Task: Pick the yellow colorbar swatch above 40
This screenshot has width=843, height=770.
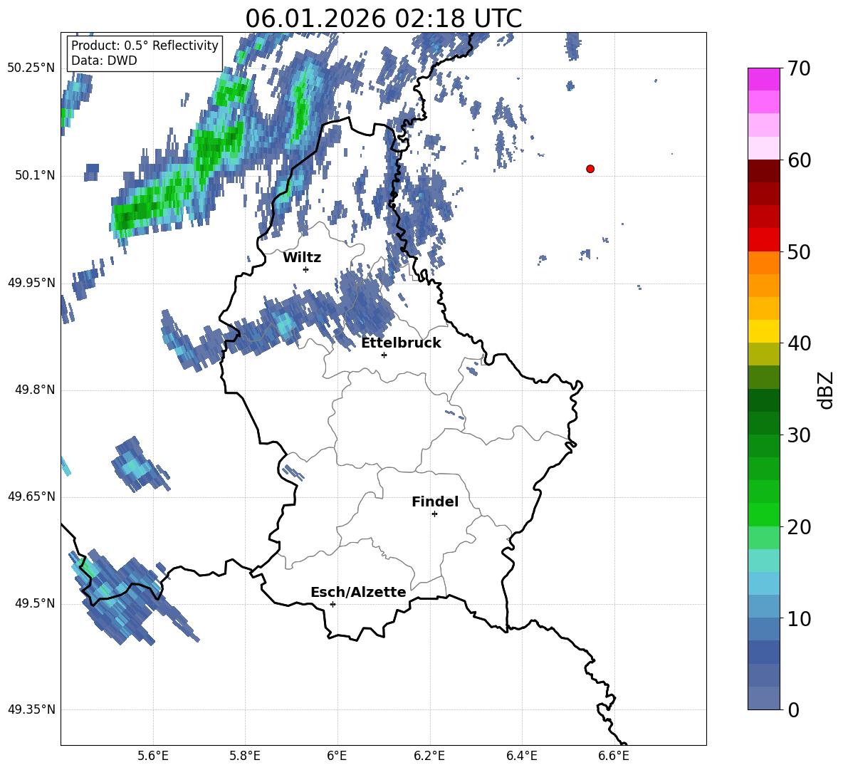Action: [x=763, y=331]
